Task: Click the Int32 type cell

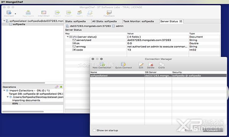Action: (x=193, y=50)
